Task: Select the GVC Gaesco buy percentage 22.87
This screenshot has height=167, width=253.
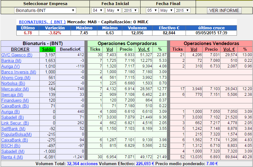Action: (162, 55)
